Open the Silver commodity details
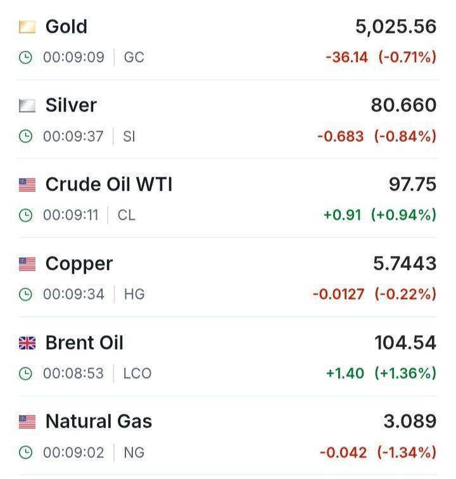The image size is (456, 479). 71,105
